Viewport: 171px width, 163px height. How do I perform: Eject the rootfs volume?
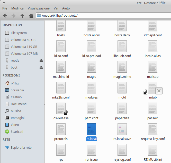41,61
